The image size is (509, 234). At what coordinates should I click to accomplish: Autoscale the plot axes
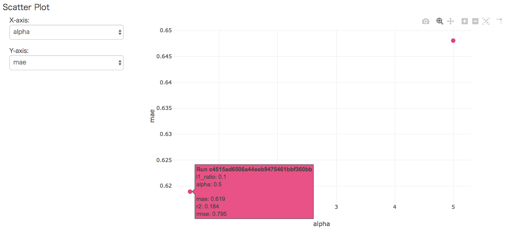[x=486, y=21]
